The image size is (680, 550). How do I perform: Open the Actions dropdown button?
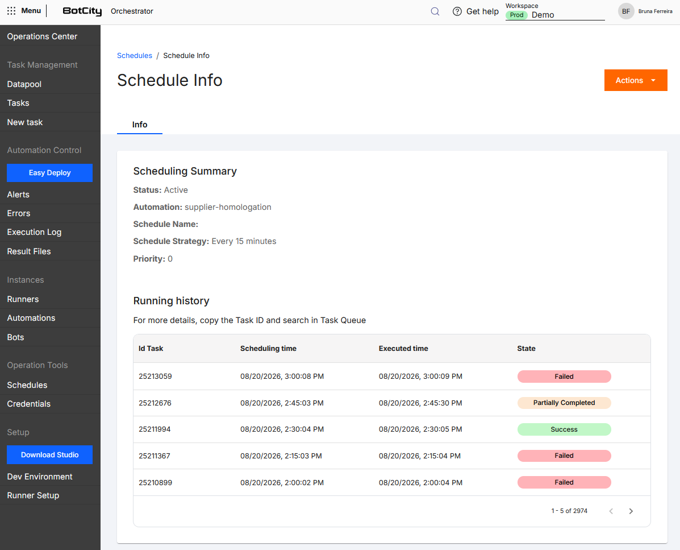coord(636,80)
